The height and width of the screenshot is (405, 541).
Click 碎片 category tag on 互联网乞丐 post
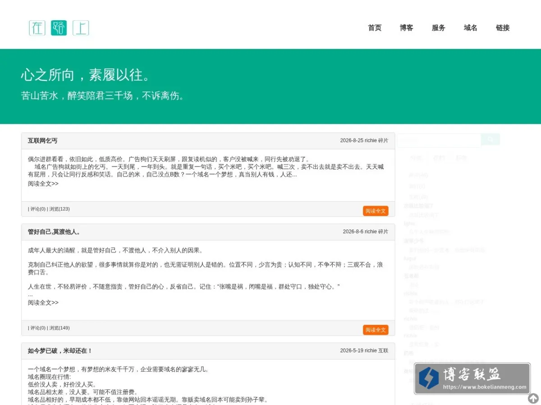[x=383, y=140]
